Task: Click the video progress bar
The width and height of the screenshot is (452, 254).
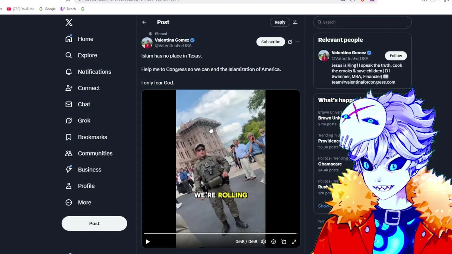Action: [x=220, y=234]
